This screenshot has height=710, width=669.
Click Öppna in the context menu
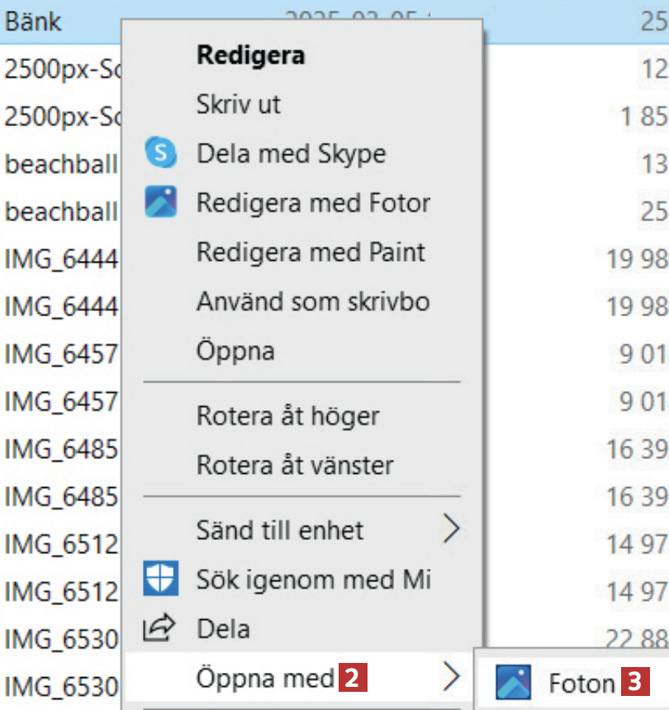pyautogui.click(x=235, y=351)
